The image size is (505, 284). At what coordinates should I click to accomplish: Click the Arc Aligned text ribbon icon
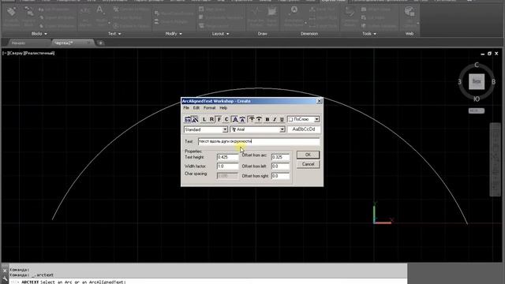(85, 17)
